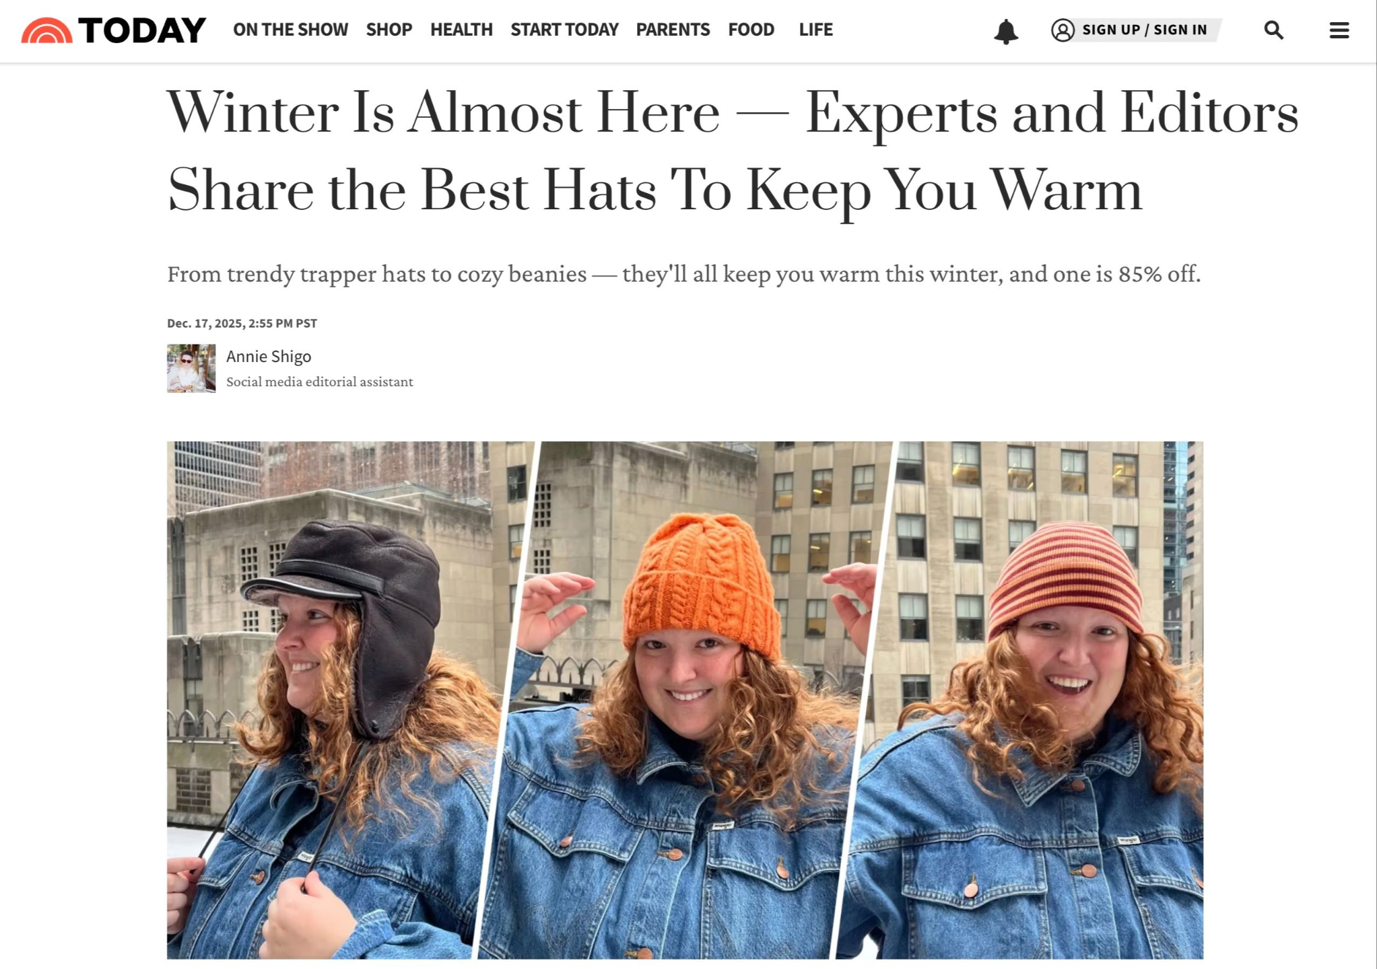
Task: Open the HEALTH section
Action: click(461, 30)
